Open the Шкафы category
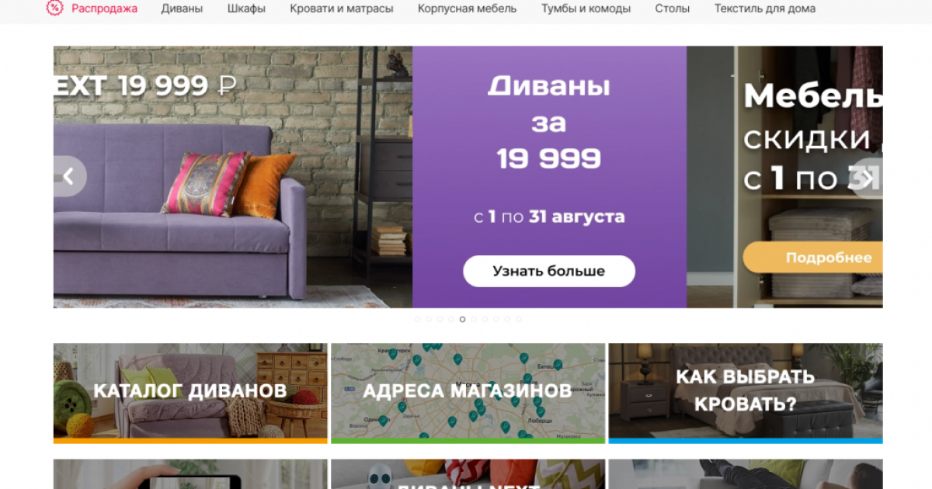 (246, 9)
